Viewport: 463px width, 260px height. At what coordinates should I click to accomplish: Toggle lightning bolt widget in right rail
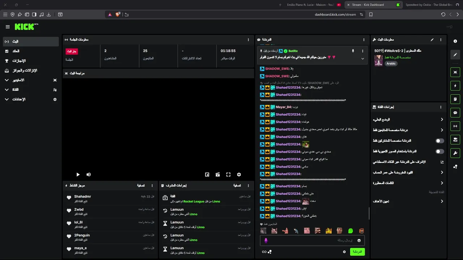click(455, 86)
